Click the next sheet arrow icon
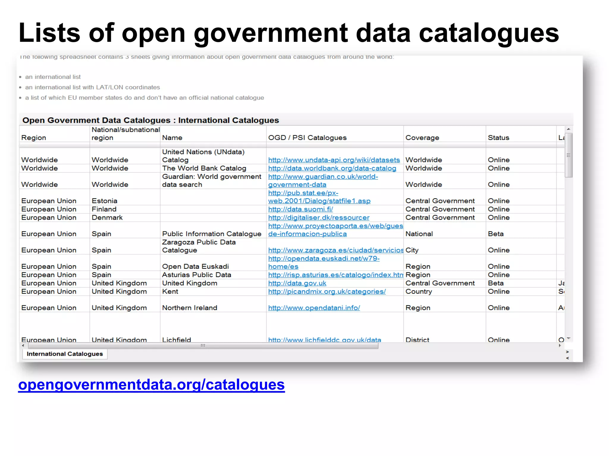The height and width of the screenshot is (456, 609). (567, 352)
